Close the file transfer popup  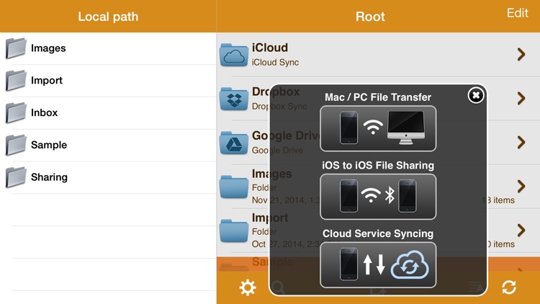476,95
